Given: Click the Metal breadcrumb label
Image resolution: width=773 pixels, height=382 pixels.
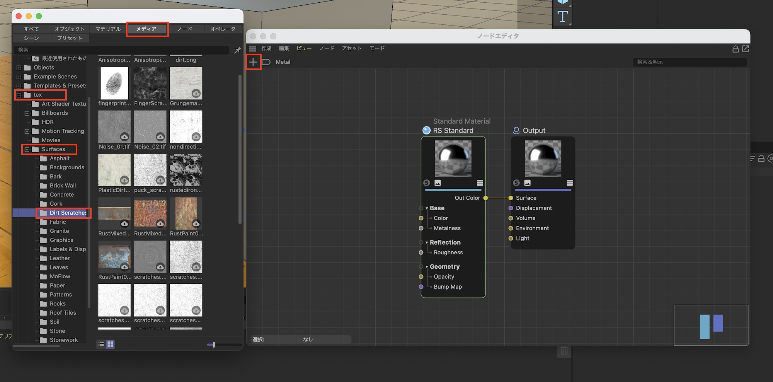Looking at the screenshot, I should pyautogui.click(x=283, y=62).
